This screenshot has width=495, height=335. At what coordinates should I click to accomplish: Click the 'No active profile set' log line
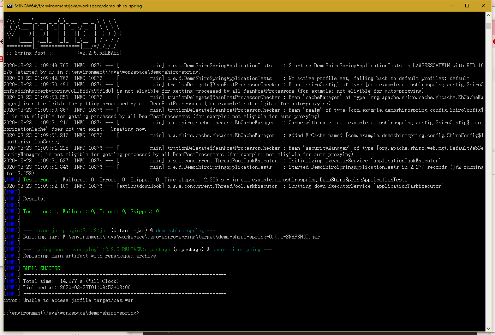point(237,78)
